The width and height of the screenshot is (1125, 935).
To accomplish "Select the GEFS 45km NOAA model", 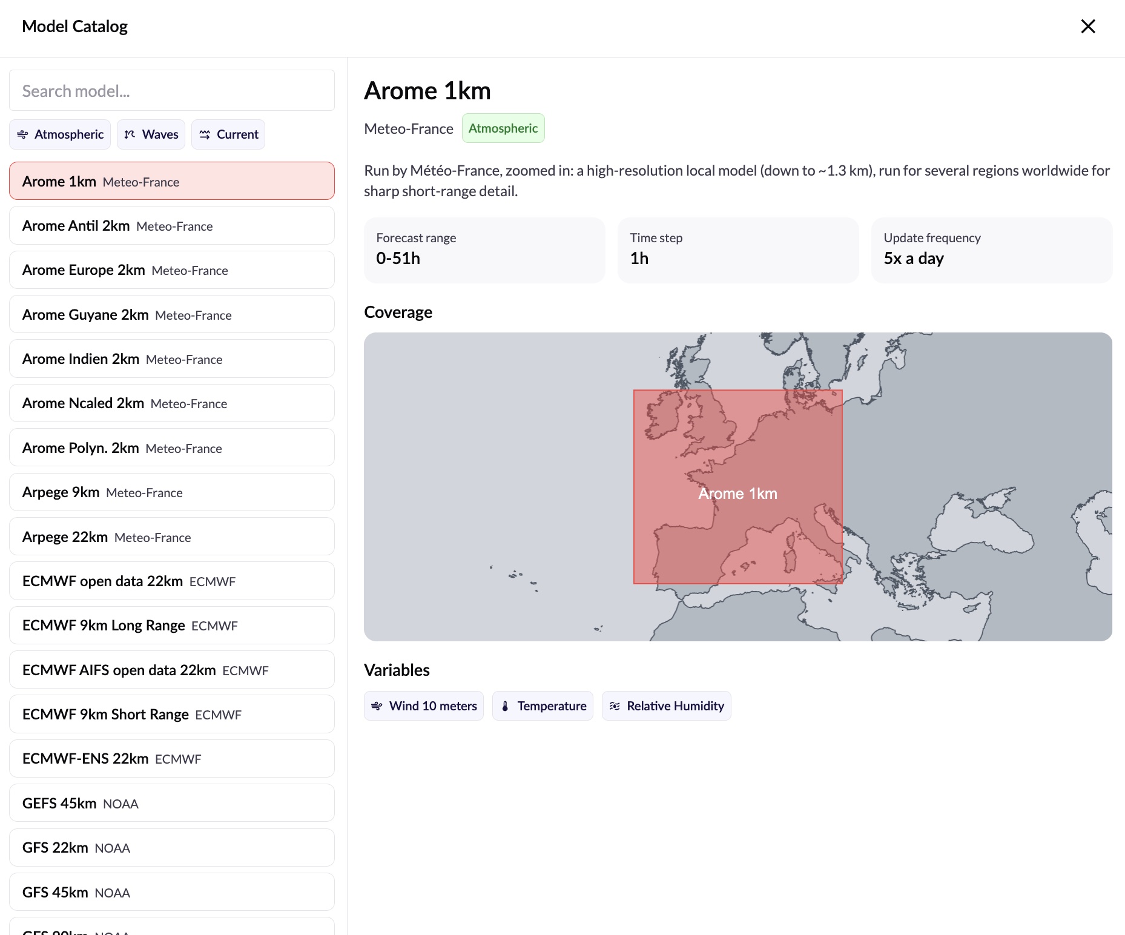I will [x=172, y=803].
